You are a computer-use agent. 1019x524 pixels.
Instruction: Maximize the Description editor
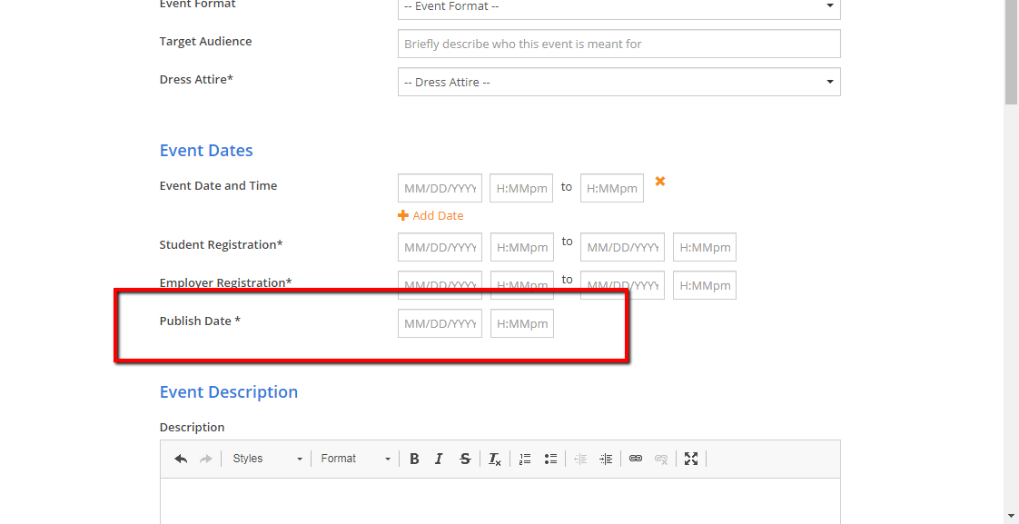point(691,459)
